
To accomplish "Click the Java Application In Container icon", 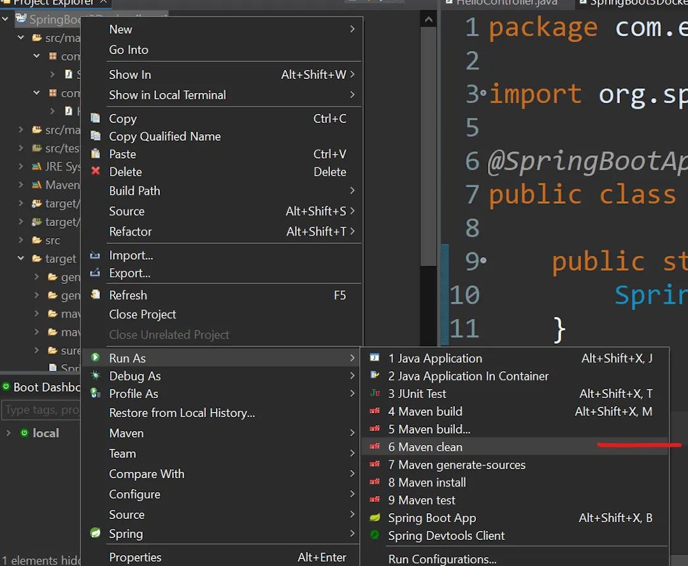I will [375, 376].
